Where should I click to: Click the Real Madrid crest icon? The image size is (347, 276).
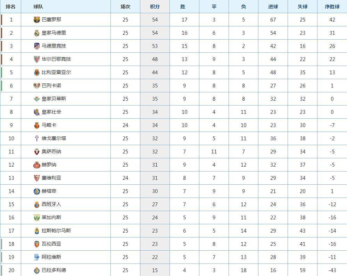[37, 33]
